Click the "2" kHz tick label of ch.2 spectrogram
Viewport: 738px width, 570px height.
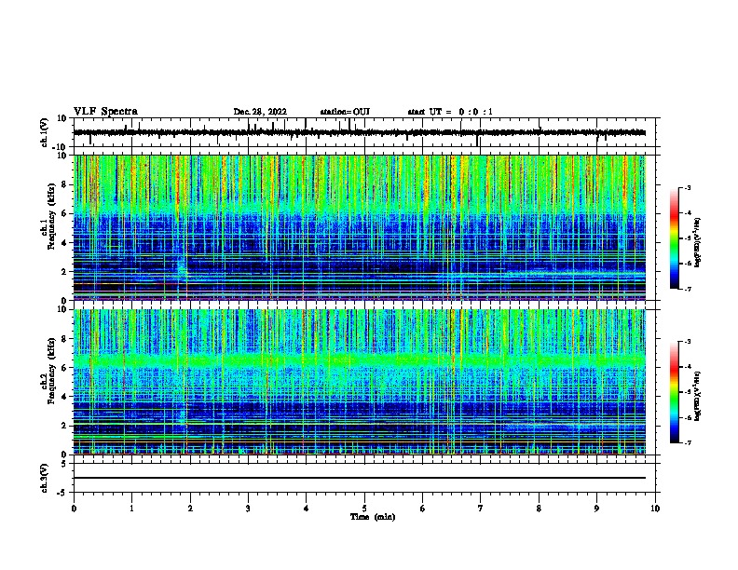[x=64, y=426]
